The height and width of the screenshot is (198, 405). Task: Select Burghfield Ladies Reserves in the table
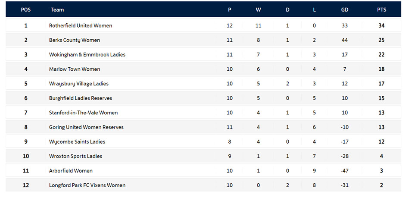click(81, 98)
